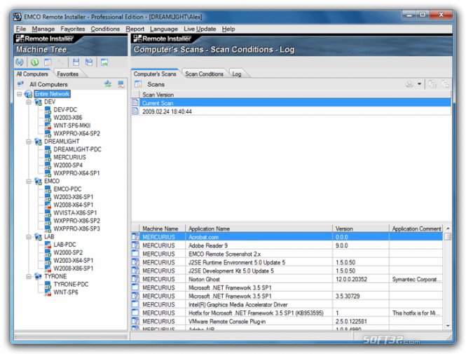466x354 pixels.
Task: Click the blue globe network icon in toolbar
Action: 20,62
